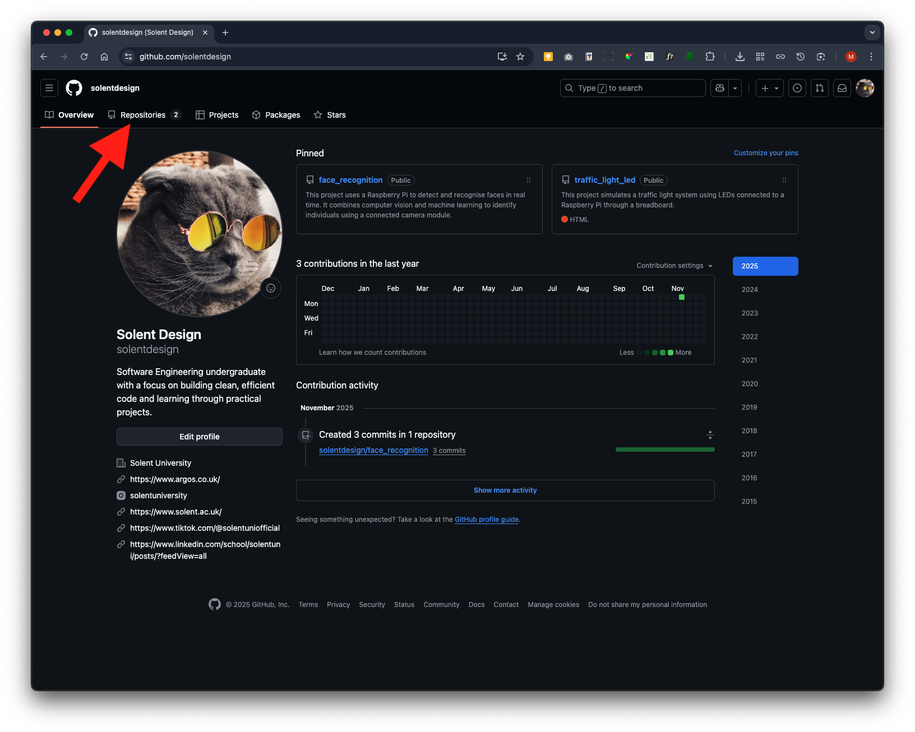Focus the Type to search field
This screenshot has width=915, height=732.
(632, 88)
